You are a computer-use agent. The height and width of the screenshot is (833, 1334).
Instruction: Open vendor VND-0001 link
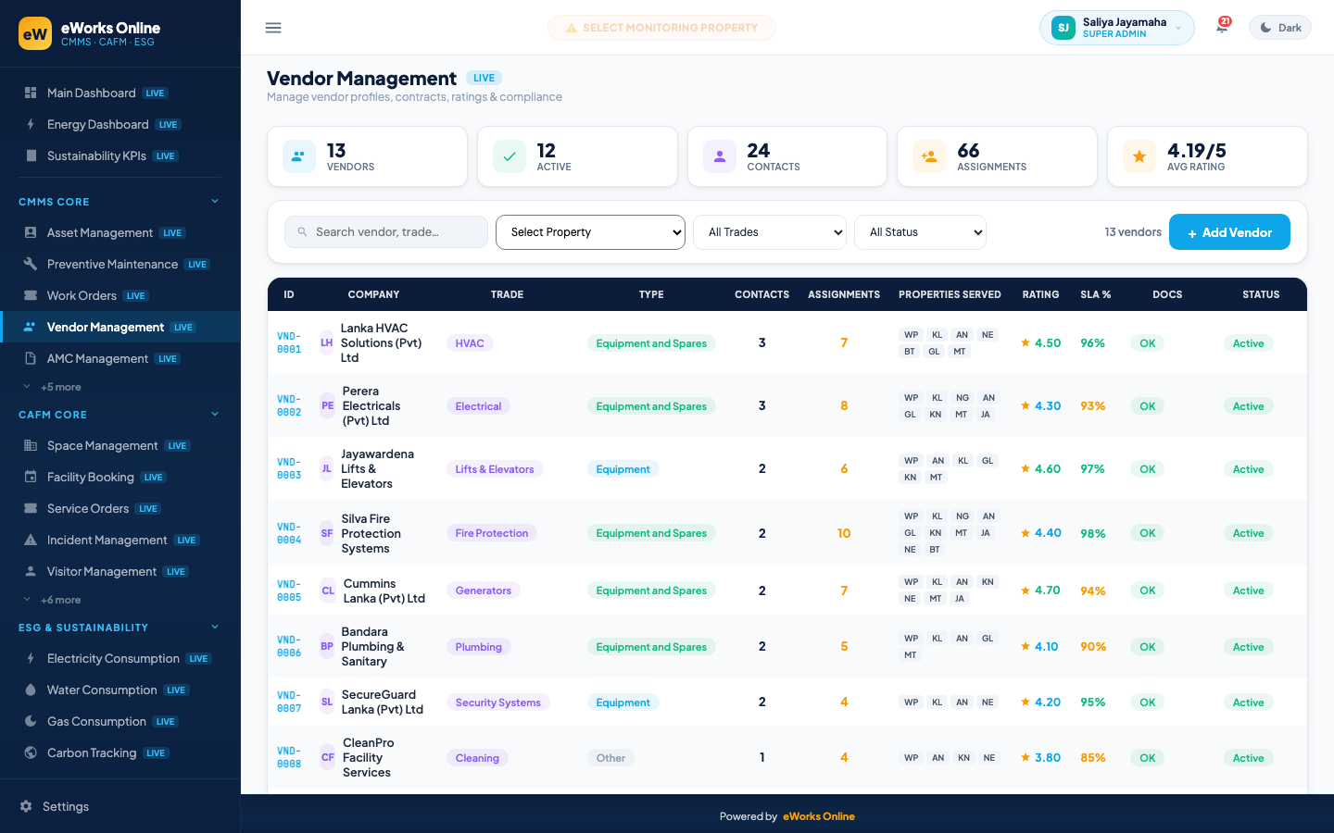[289, 342]
